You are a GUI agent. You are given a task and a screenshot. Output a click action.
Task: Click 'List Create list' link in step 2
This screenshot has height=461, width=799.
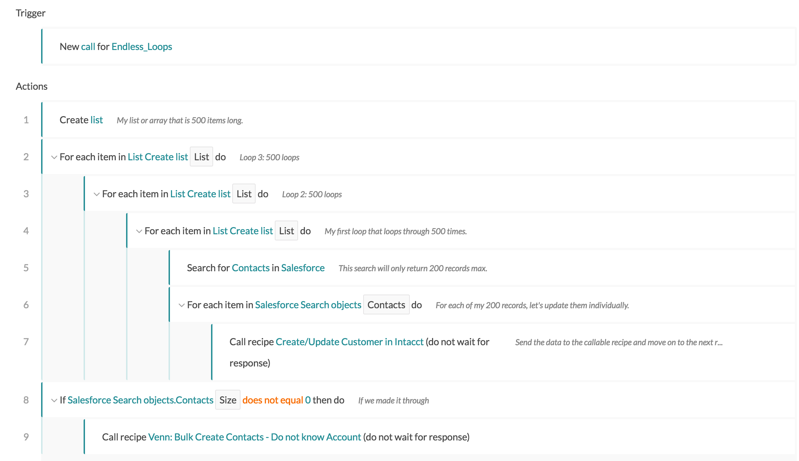(158, 157)
